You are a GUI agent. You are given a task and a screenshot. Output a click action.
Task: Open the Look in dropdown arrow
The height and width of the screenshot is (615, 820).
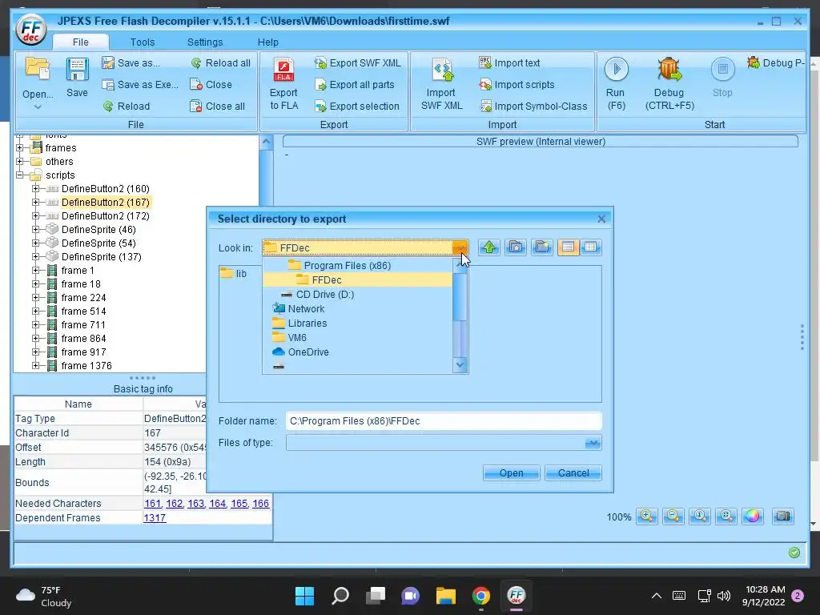[x=460, y=247]
